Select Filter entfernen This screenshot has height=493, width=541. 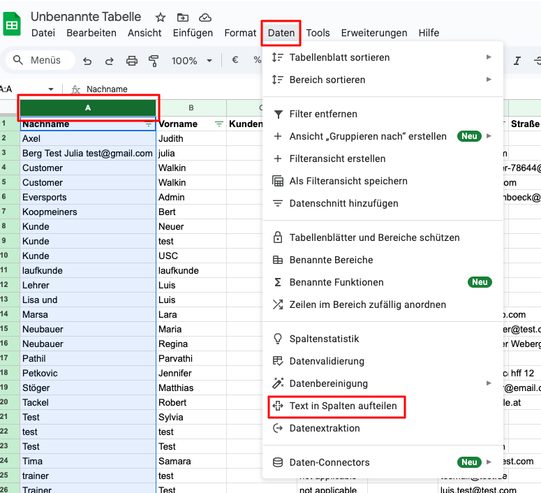coord(383,114)
